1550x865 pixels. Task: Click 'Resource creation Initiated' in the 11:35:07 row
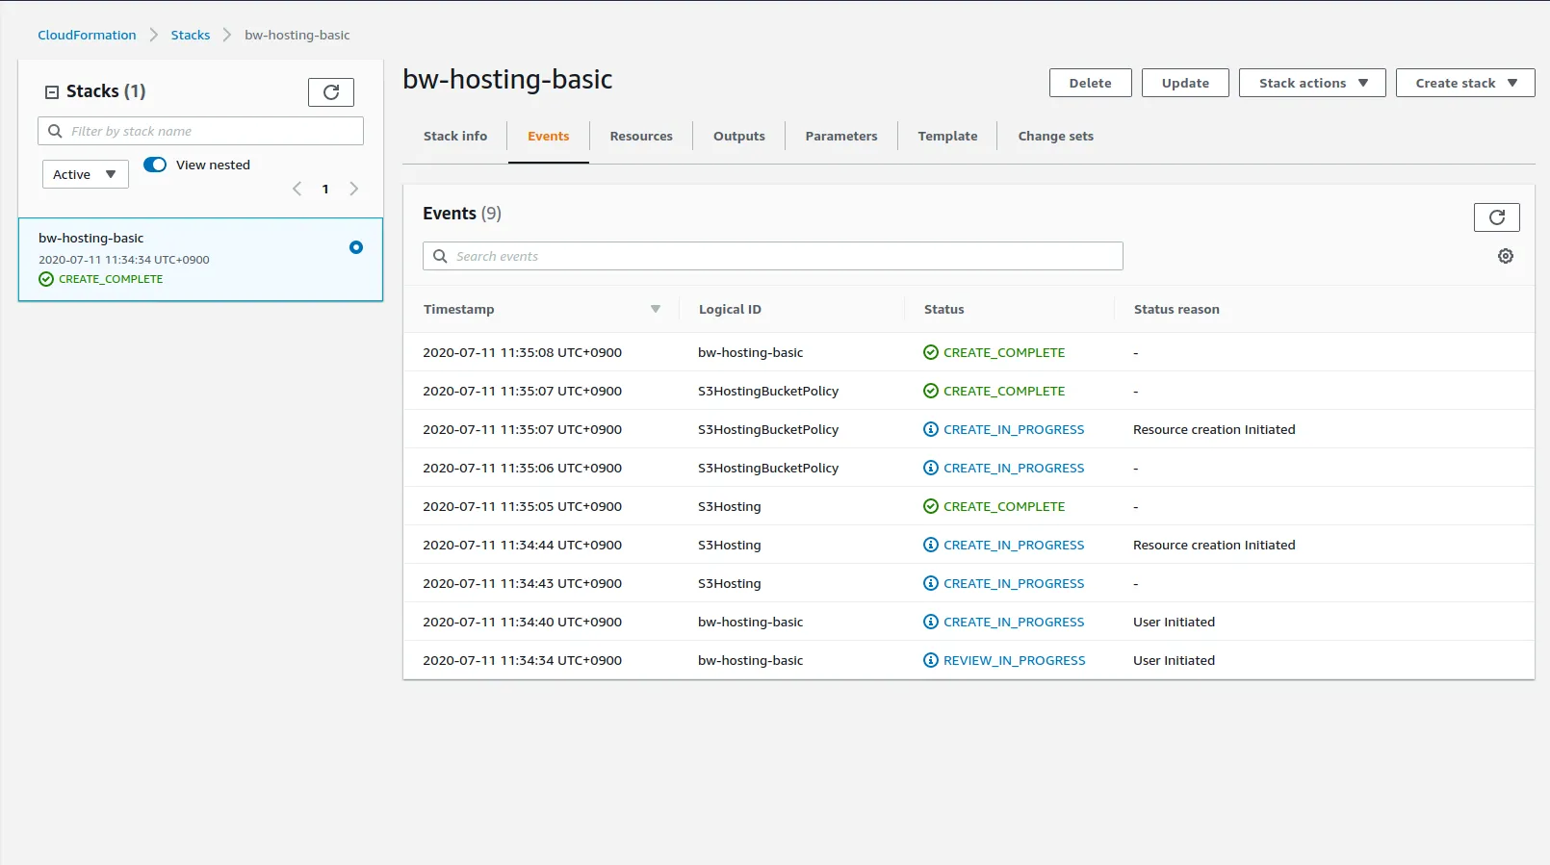(1214, 429)
